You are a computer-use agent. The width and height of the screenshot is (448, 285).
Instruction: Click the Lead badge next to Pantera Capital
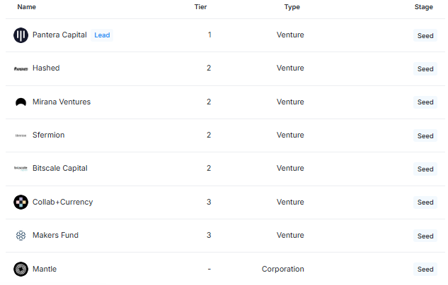[x=102, y=35]
